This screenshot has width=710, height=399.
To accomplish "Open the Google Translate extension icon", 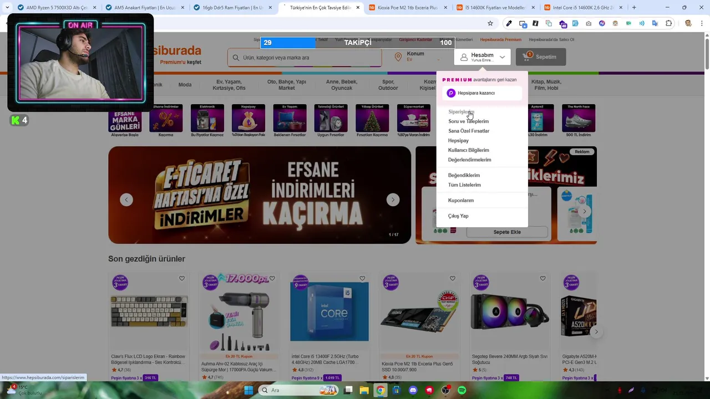I will [x=655, y=23].
